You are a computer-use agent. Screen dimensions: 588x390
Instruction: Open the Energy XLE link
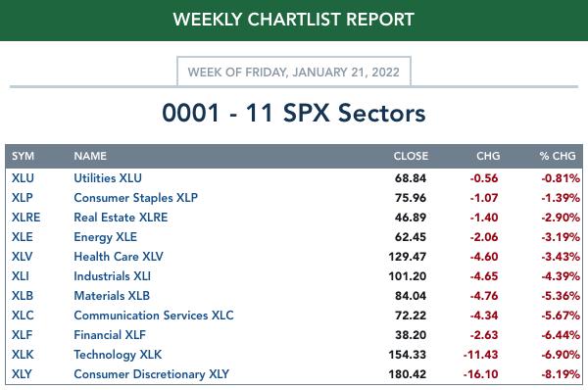106,237
